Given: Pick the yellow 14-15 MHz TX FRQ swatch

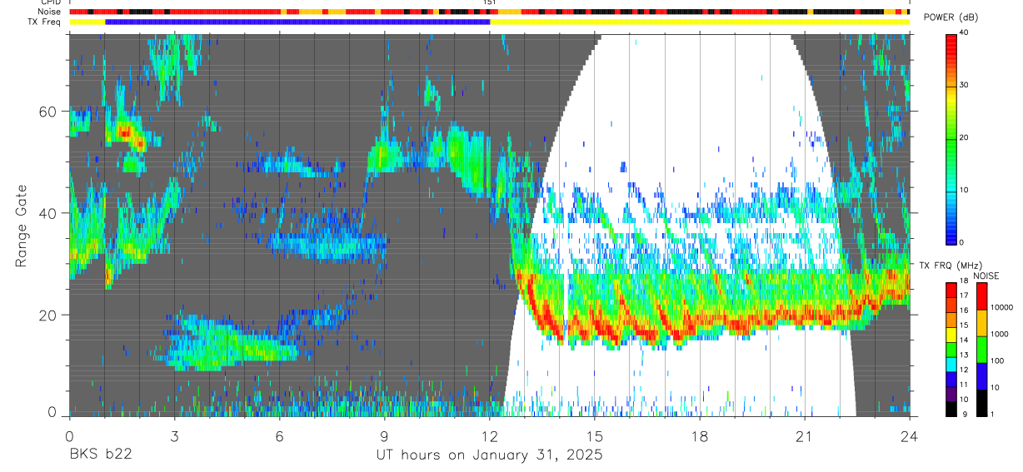Looking at the screenshot, I should point(951,333).
